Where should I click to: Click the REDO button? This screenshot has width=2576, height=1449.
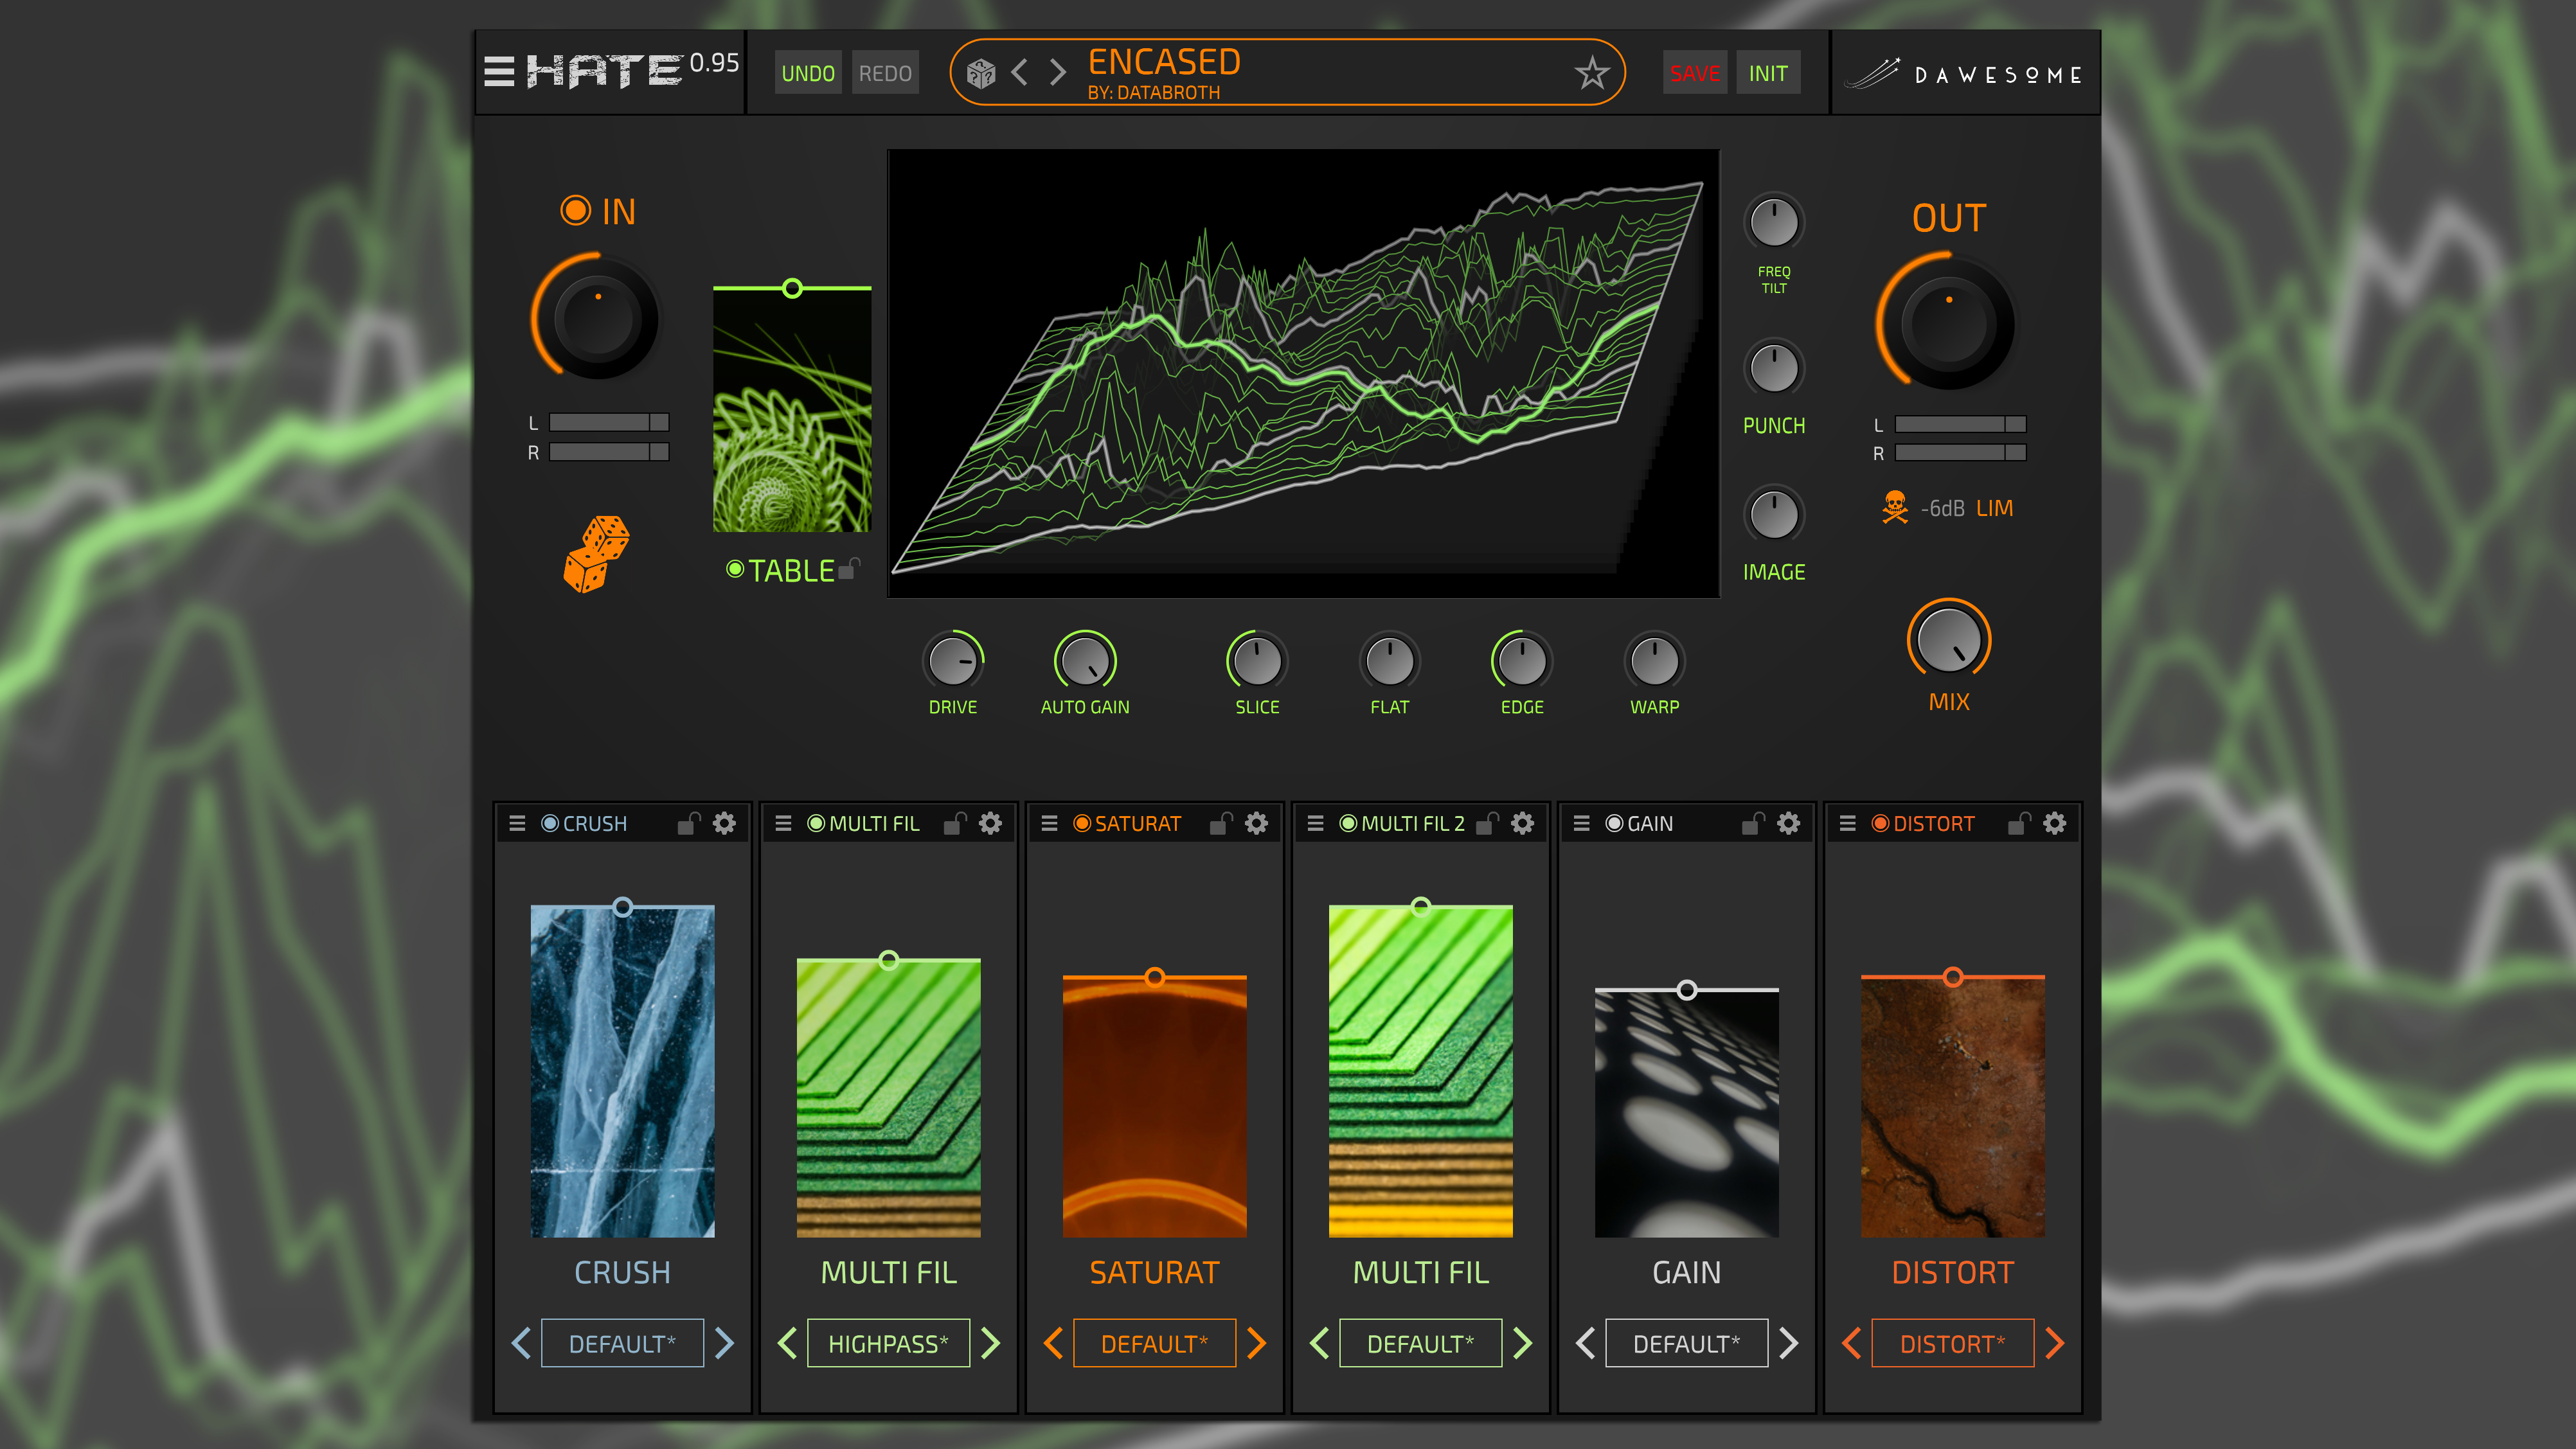pos(885,73)
